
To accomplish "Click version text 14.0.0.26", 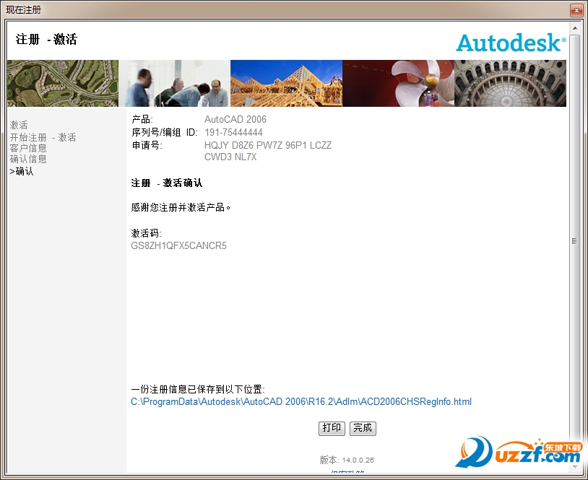I will 358,460.
